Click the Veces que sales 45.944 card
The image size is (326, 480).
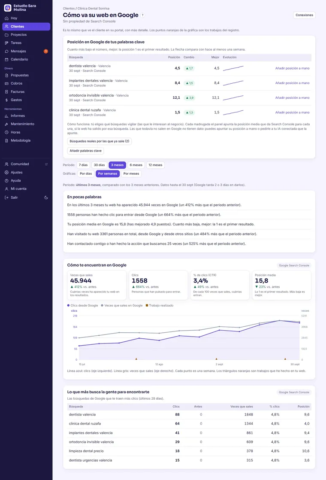(97, 286)
